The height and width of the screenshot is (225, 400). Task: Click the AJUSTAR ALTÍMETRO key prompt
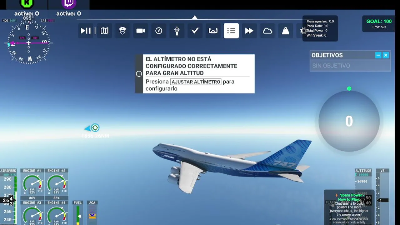196,82
